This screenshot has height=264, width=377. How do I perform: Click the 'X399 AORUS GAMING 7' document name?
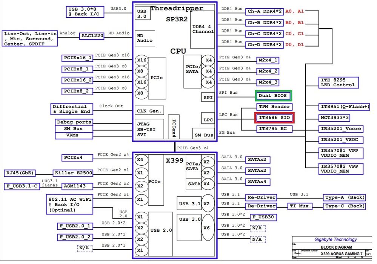click(342, 254)
